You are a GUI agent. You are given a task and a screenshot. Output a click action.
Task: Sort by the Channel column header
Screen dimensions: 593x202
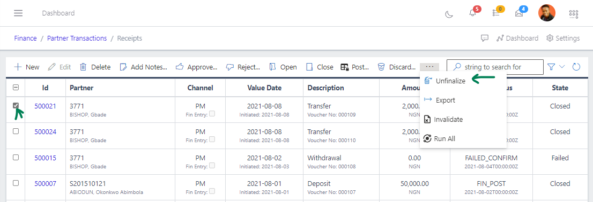(x=201, y=88)
